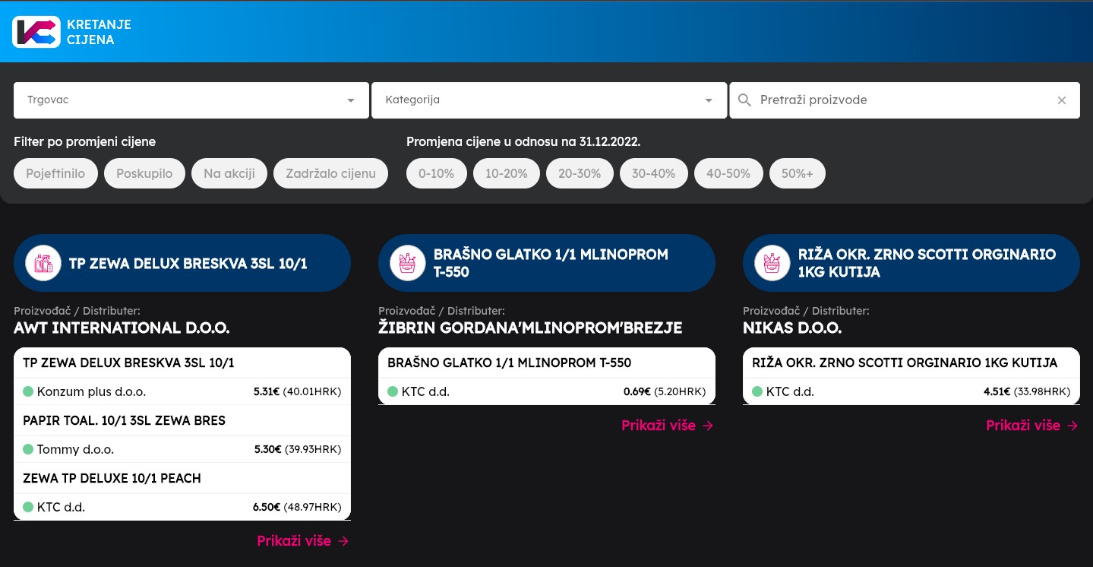1093x567 pixels.
Task: Click Prikaži više under Zewa card
Action: (x=302, y=541)
